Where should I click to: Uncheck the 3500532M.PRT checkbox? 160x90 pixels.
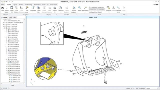tap(10, 76)
